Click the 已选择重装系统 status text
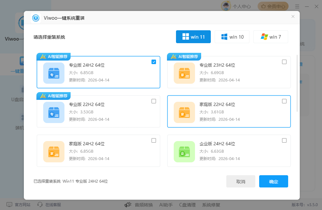Viewport: 322px width, 210px height. click(71, 181)
